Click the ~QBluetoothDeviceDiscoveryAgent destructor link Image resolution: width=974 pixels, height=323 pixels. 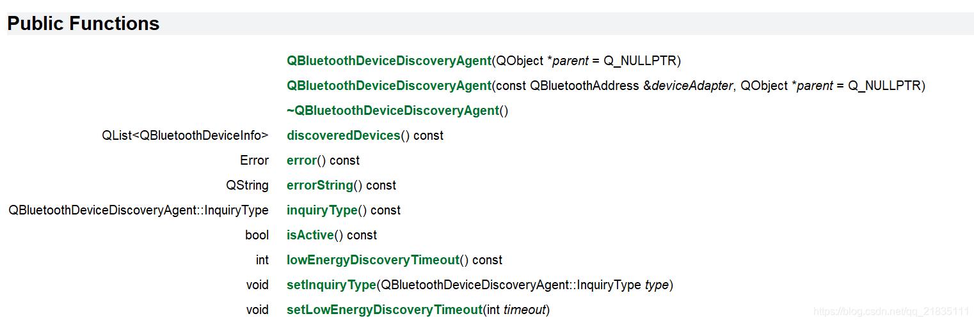[392, 110]
